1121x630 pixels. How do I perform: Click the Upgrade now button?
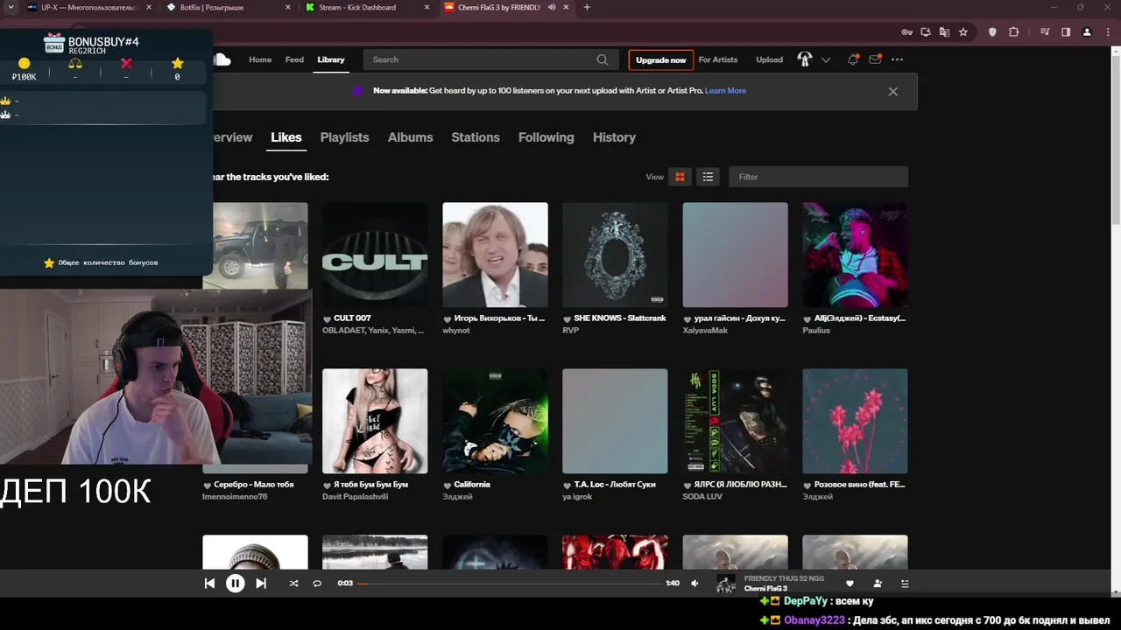click(x=661, y=59)
